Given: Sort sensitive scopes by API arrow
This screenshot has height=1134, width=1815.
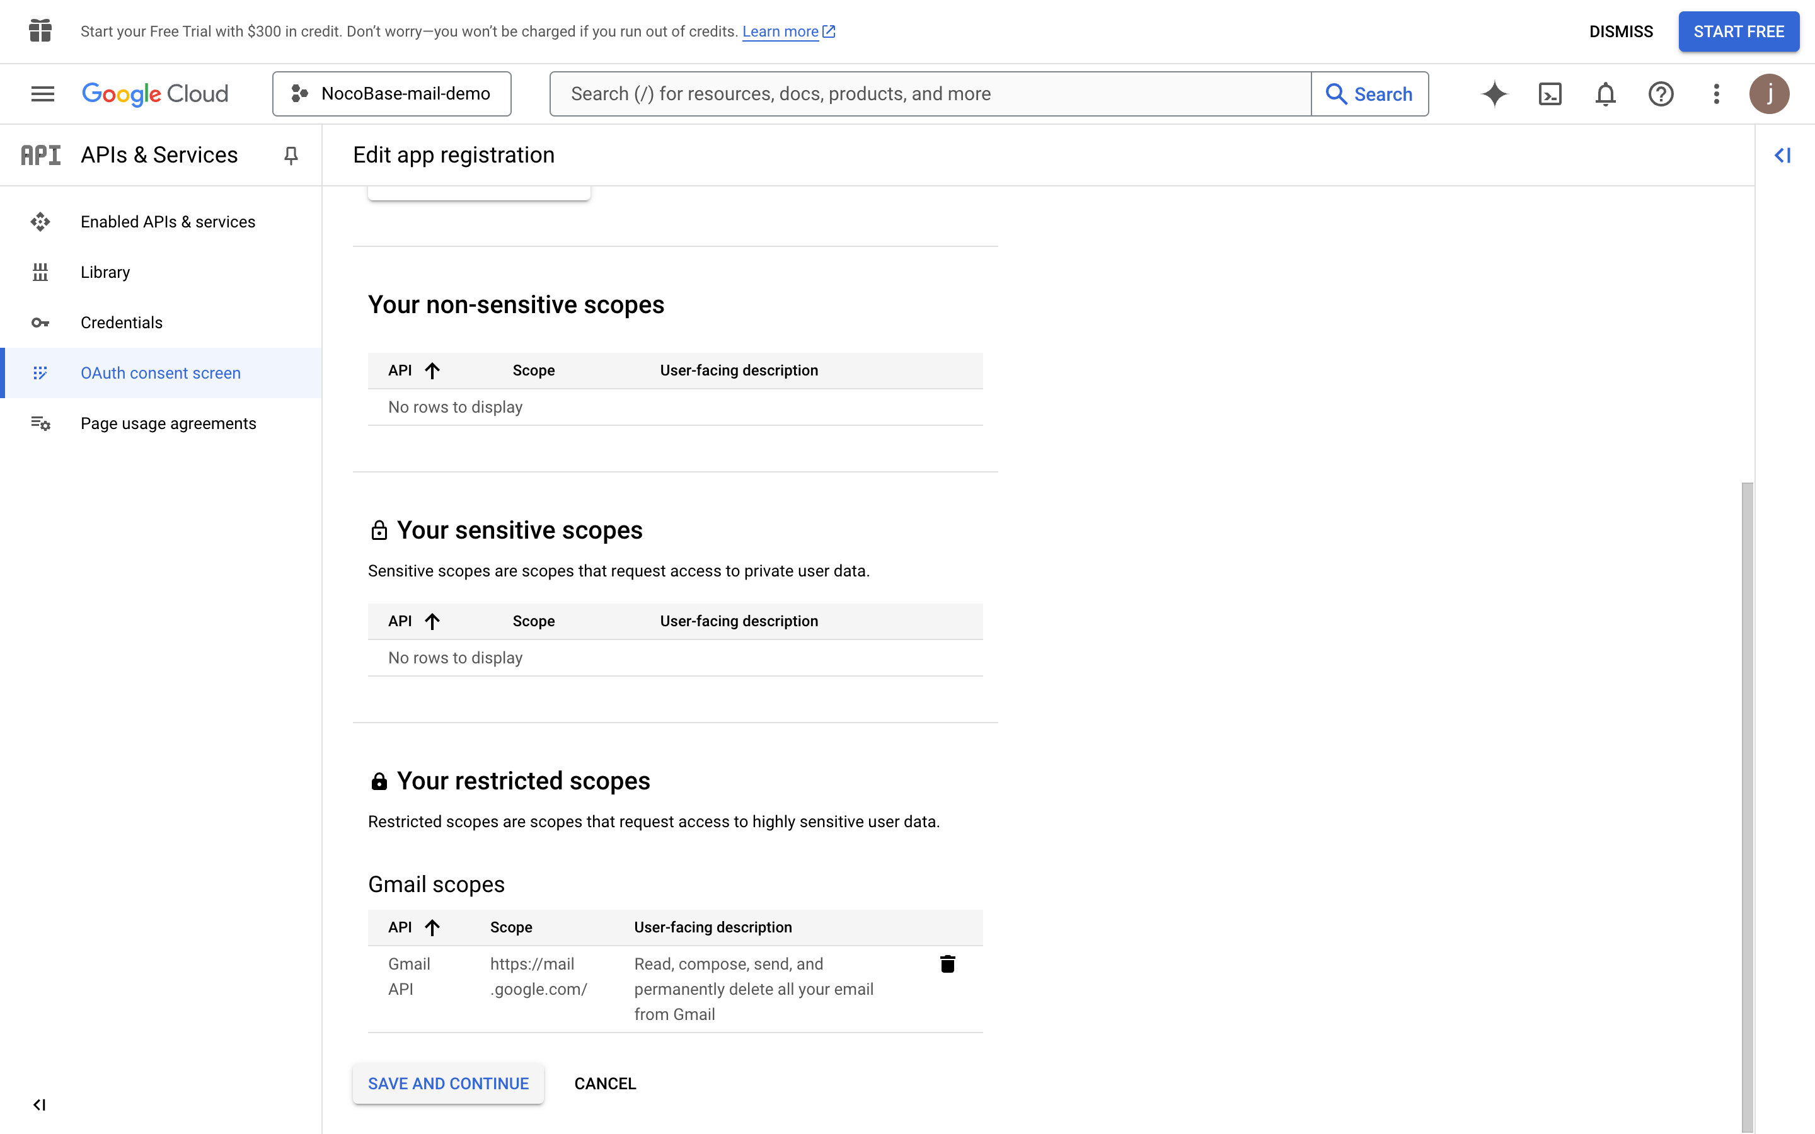Looking at the screenshot, I should click(x=431, y=621).
